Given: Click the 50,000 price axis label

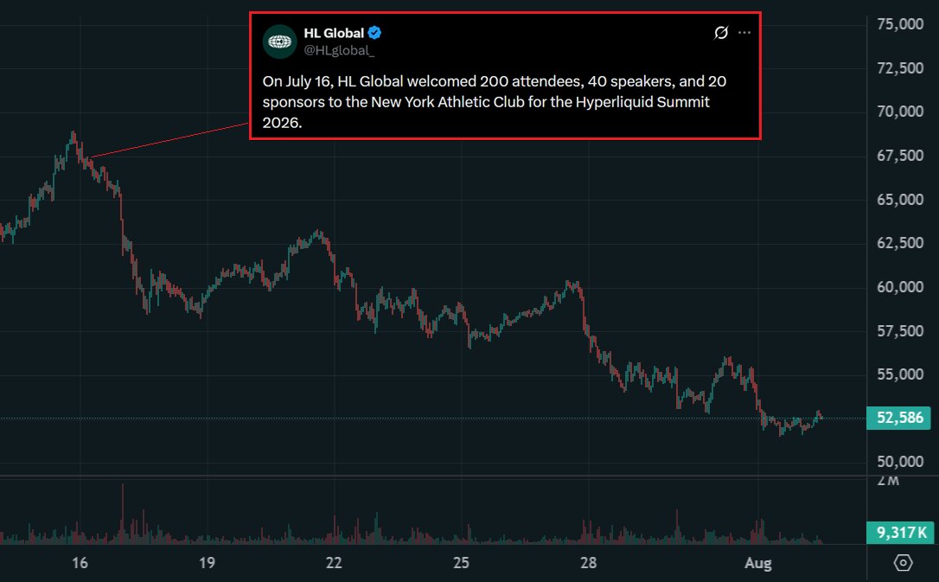Looking at the screenshot, I should [900, 462].
